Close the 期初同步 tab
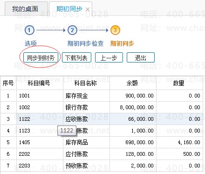Screen dimensions: 205x174 click(x=88, y=9)
